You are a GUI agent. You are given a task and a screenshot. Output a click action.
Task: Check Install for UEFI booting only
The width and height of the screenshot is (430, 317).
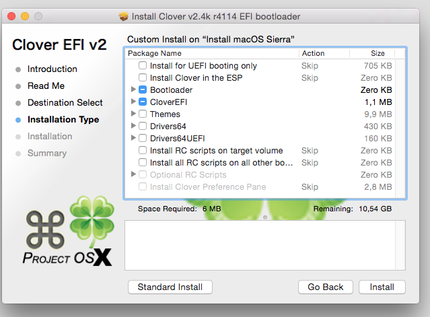click(143, 65)
